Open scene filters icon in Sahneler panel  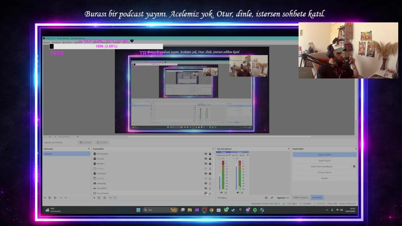tap(55, 198)
